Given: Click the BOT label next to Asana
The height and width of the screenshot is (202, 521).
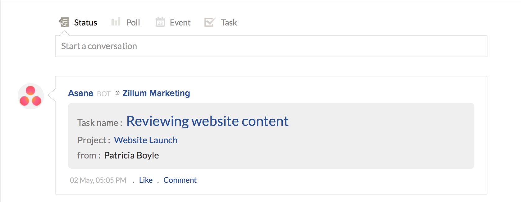Looking at the screenshot, I should (x=104, y=94).
